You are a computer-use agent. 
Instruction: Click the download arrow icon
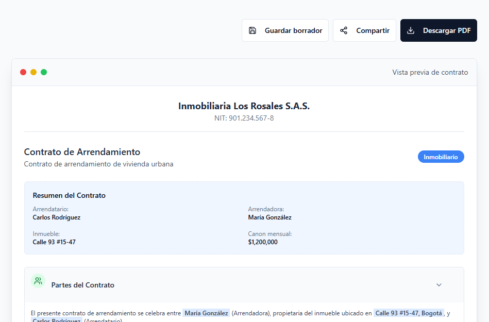point(411,30)
